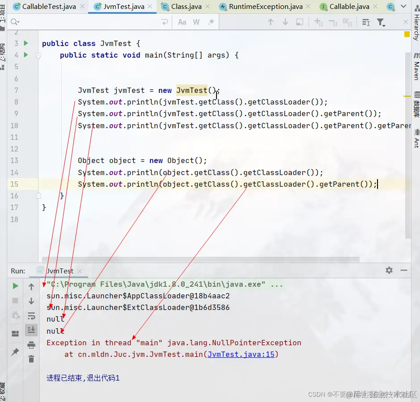Close the CallableTest.java tab
Image resolution: width=420 pixels, height=402 pixels.
[82, 6]
